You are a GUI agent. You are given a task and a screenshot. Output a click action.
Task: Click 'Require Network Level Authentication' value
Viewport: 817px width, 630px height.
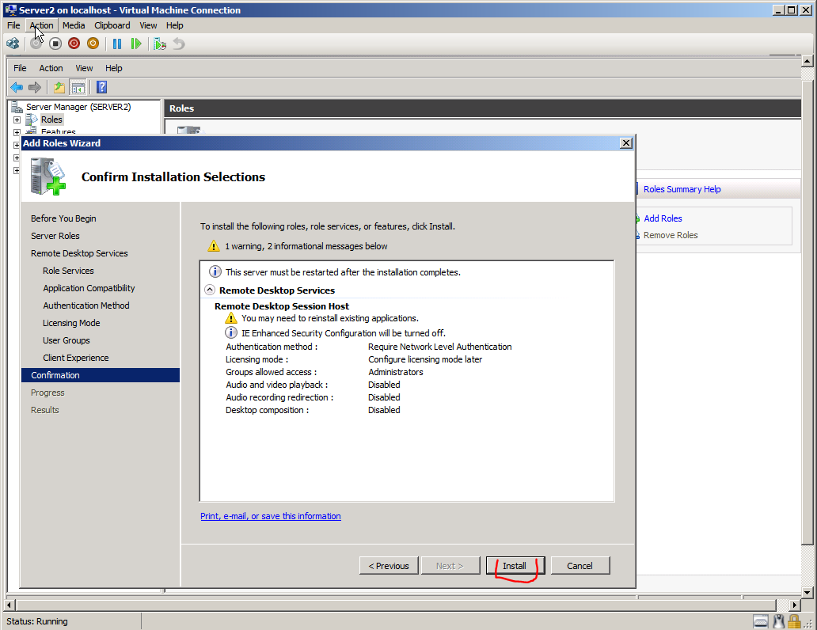coord(439,347)
